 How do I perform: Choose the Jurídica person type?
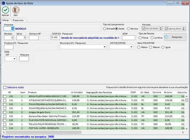click(x=152, y=38)
